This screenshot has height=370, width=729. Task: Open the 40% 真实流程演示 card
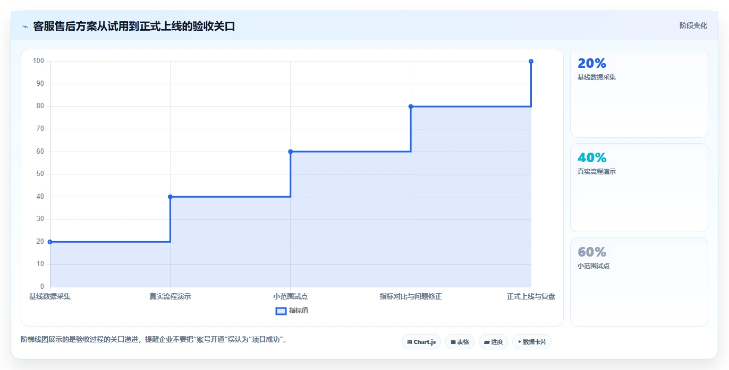639,188
